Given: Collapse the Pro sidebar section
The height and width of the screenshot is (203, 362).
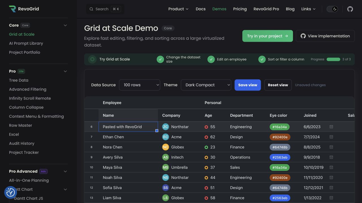Looking at the screenshot, I should 65,71.
